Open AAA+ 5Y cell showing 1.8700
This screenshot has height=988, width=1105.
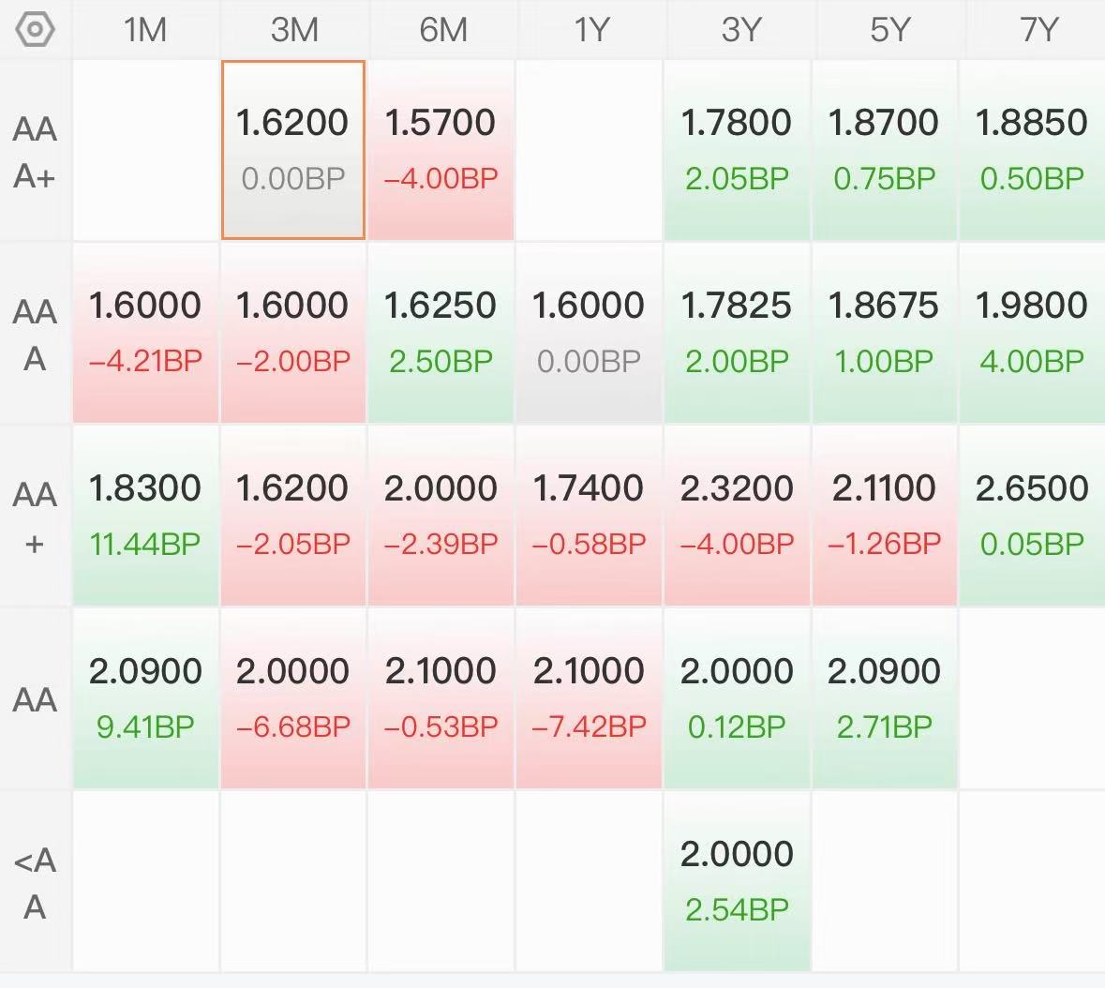click(x=885, y=150)
